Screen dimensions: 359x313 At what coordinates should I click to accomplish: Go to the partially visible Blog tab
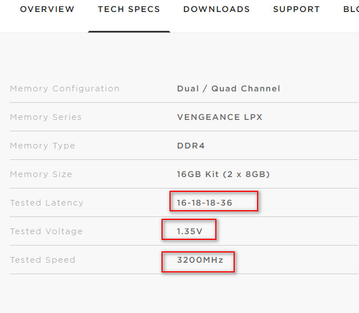coord(351,9)
